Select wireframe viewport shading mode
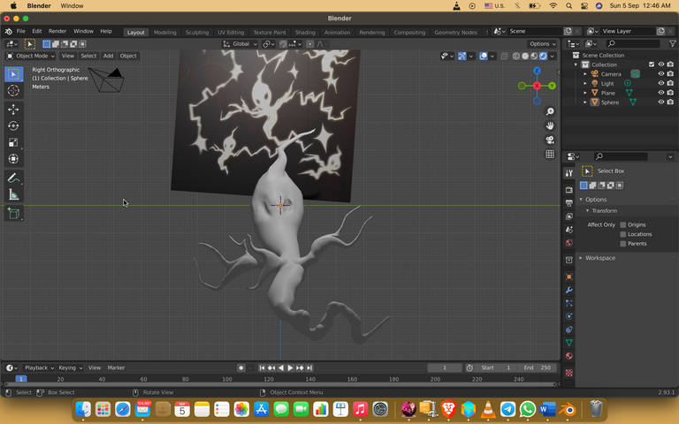 [x=516, y=56]
